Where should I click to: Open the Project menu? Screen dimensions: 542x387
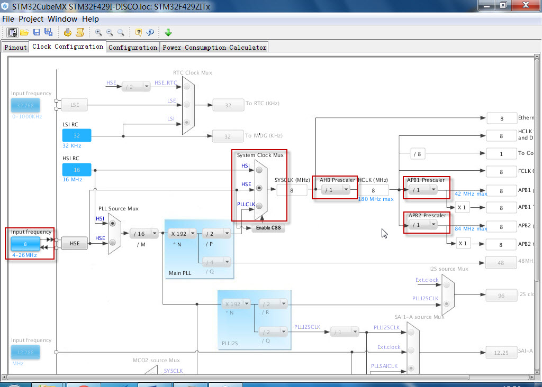(31, 19)
